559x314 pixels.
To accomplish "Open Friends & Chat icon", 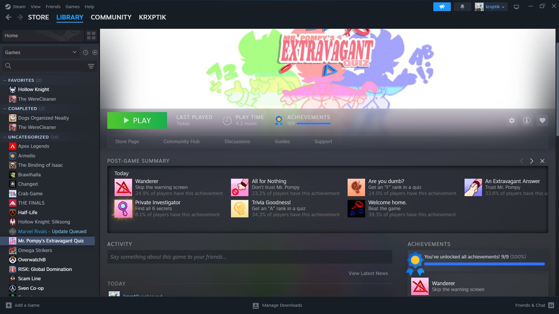I will 551,305.
